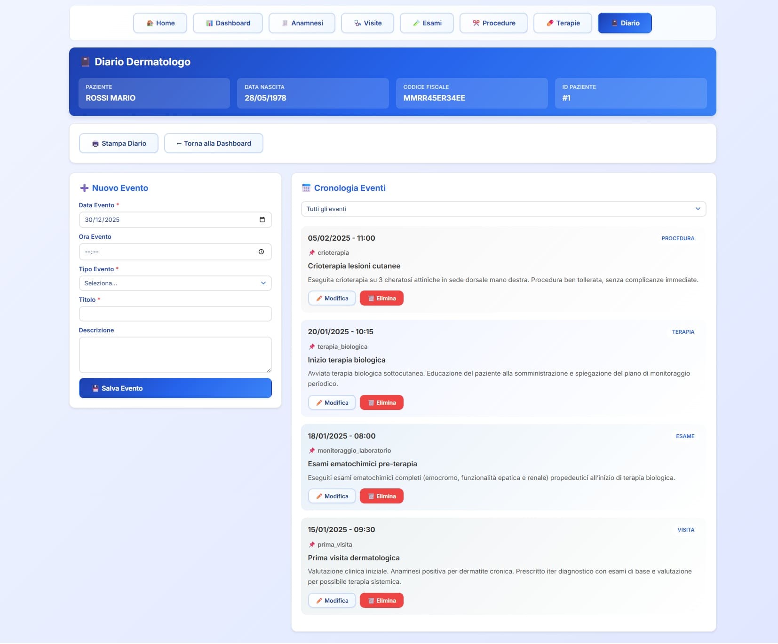
Task: Click the floppy disk icon on Salva Evento
Action: [x=95, y=389]
